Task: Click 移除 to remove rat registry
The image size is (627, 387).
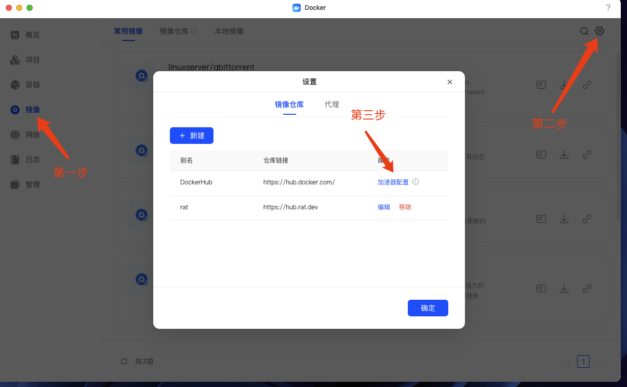Action: [x=405, y=207]
